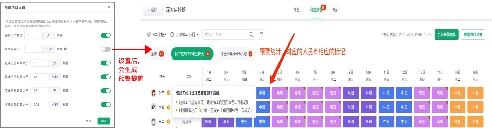Screen dimensions: 492x128
Task: Select 员工连续工作超过8天 filter
Action: (x=192, y=54)
